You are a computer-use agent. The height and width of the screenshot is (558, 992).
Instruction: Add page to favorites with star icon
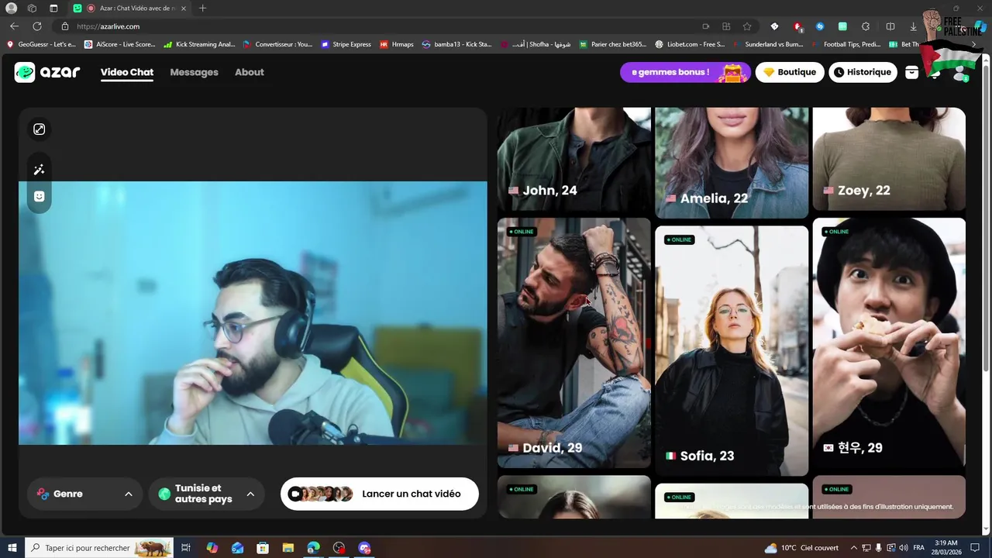(747, 26)
